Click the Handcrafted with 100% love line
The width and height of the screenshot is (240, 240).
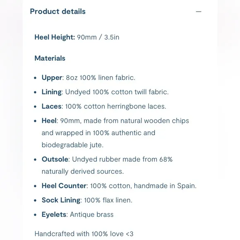84,234
